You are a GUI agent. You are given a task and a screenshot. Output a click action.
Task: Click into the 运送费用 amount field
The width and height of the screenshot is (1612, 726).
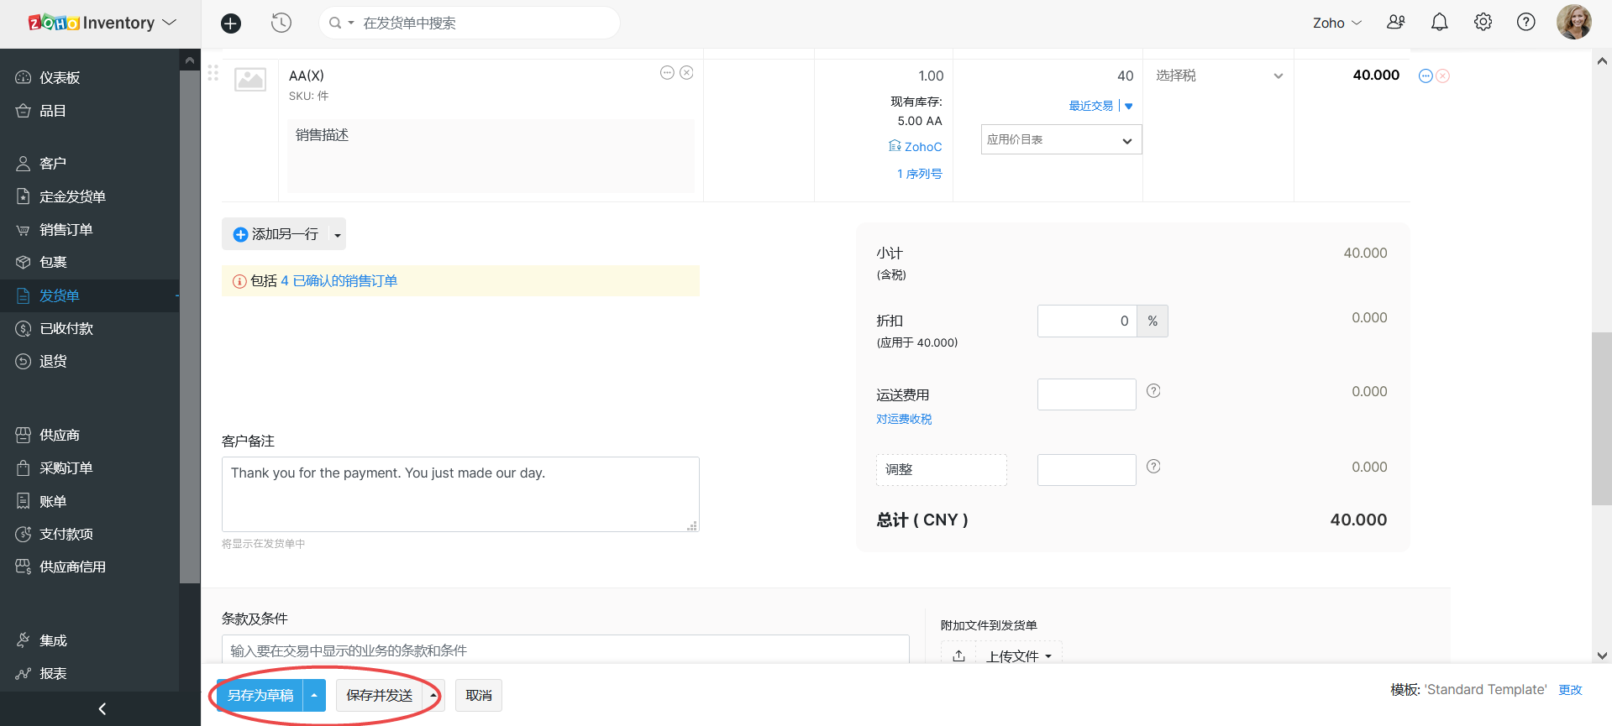coord(1086,394)
